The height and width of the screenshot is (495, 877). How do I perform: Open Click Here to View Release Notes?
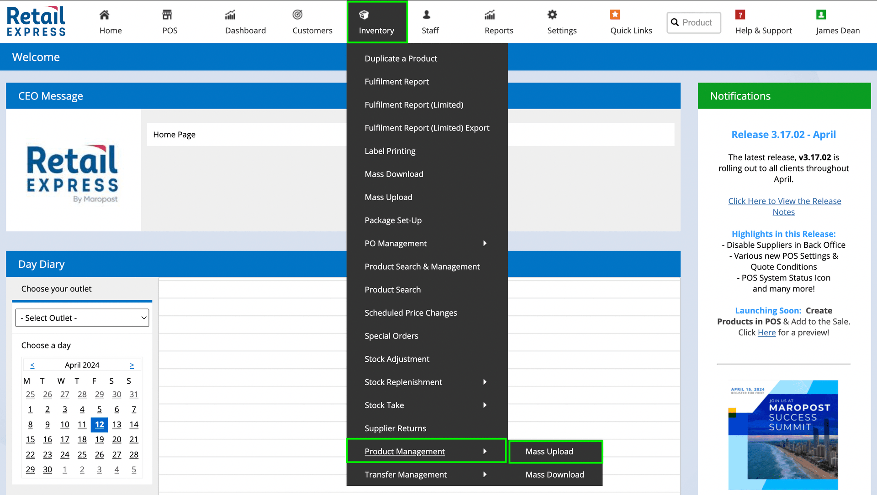click(x=784, y=207)
